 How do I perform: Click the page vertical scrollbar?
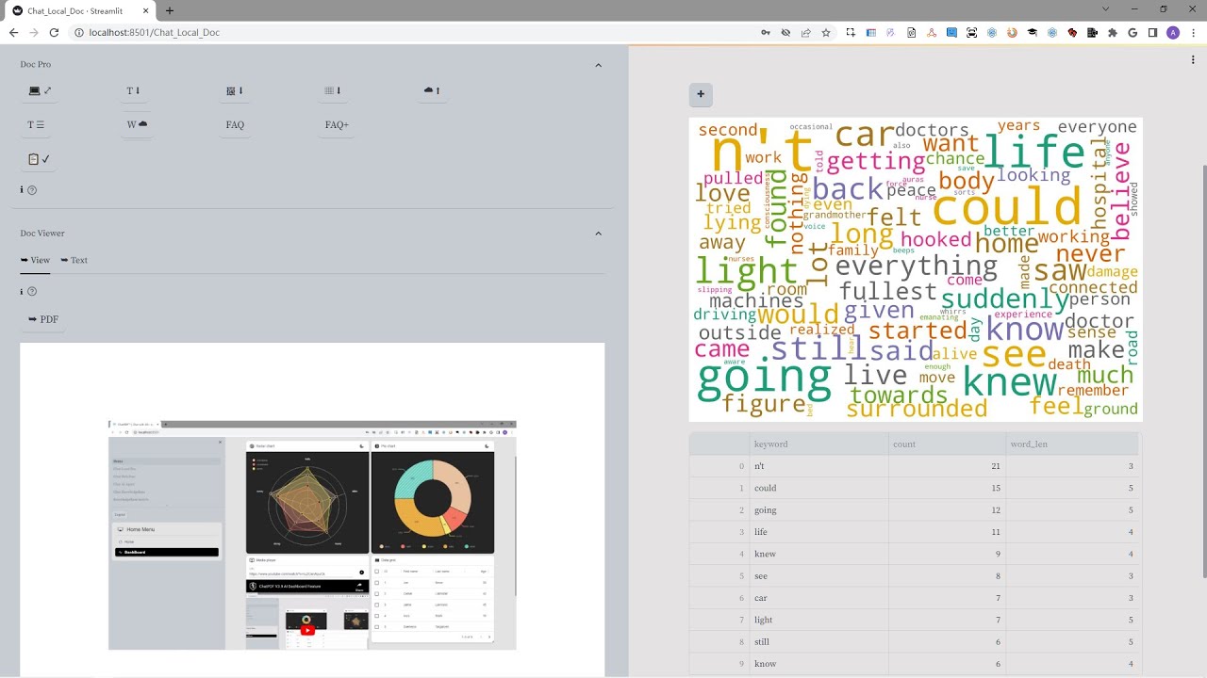(1202, 370)
